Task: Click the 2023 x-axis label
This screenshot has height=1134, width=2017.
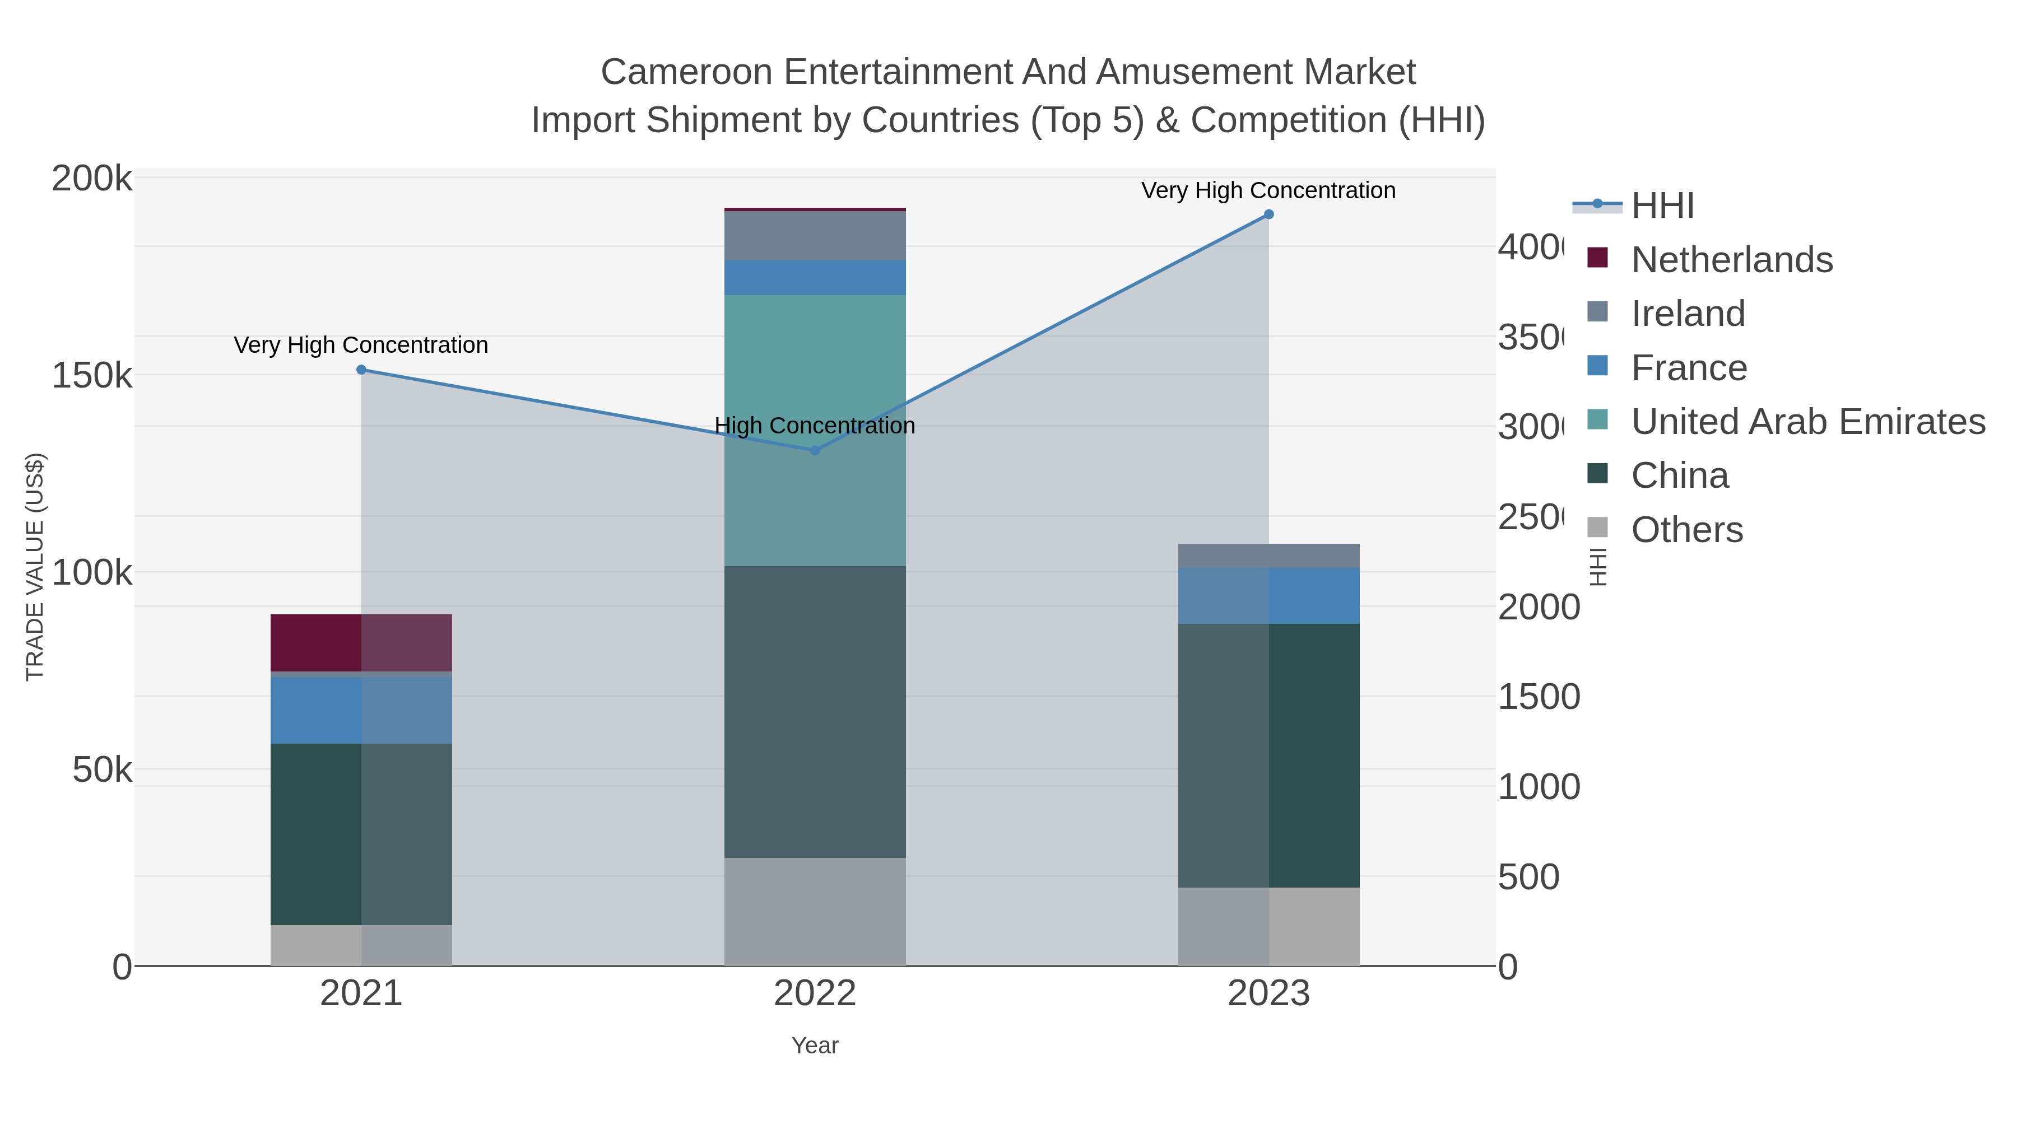Action: 1268,993
